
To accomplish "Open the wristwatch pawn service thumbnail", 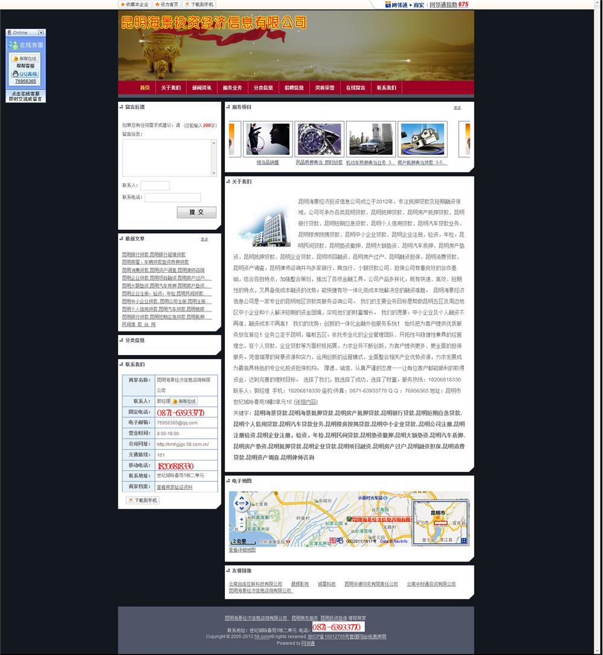I will pyautogui.click(x=320, y=139).
